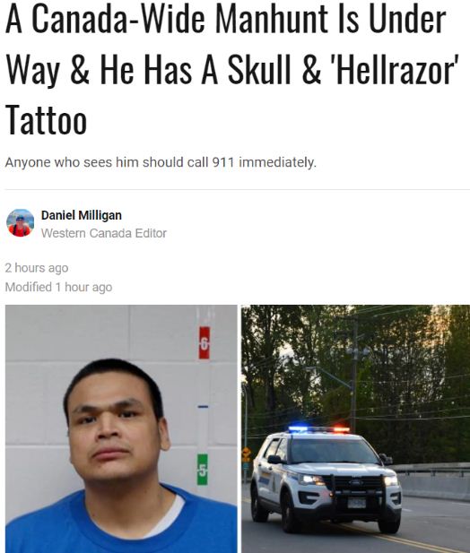Click the green 5 height marker
The image size is (470, 553).
(202, 470)
